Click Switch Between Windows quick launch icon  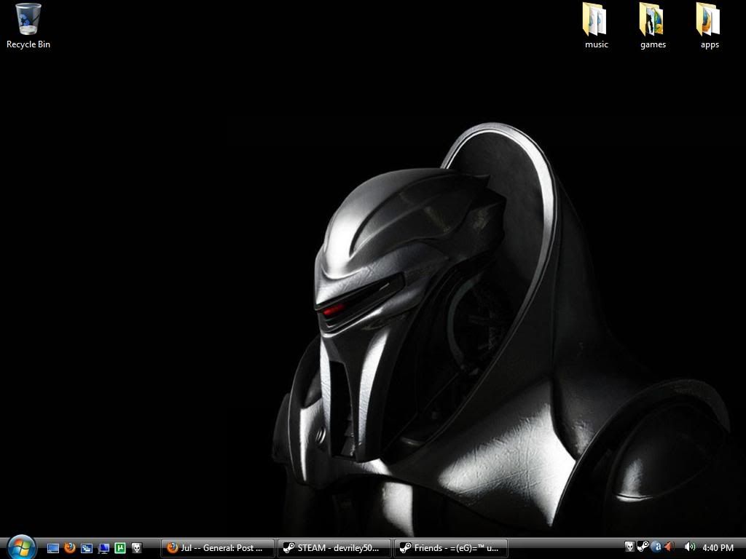pos(87,548)
